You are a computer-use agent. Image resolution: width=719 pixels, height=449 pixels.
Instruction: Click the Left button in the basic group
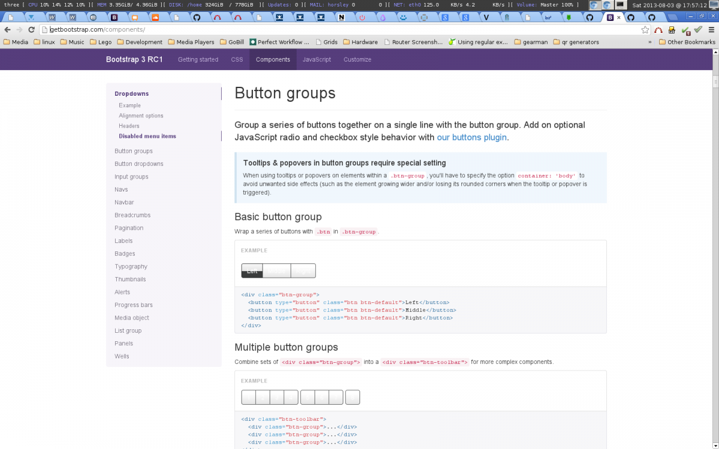(x=252, y=271)
